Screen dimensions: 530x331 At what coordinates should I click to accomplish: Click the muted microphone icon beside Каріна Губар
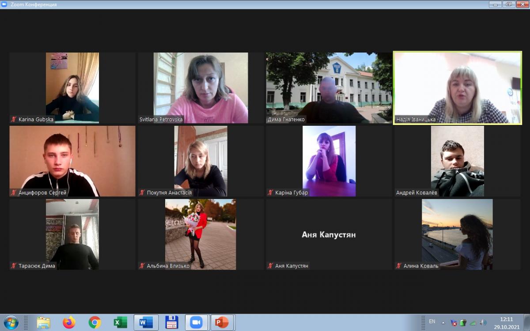pyautogui.click(x=270, y=192)
